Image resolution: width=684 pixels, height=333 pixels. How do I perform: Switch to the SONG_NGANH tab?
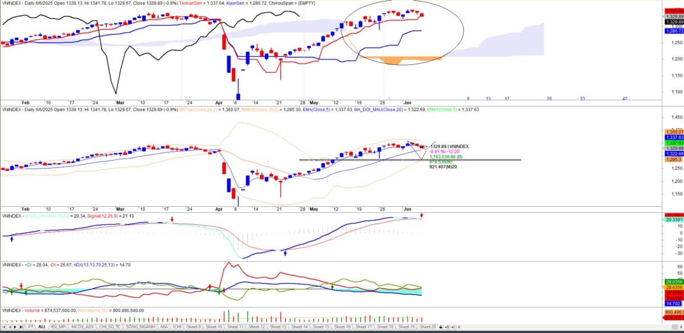click(139, 327)
